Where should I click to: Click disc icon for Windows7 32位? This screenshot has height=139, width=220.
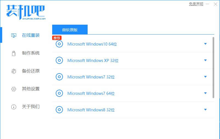(59, 77)
